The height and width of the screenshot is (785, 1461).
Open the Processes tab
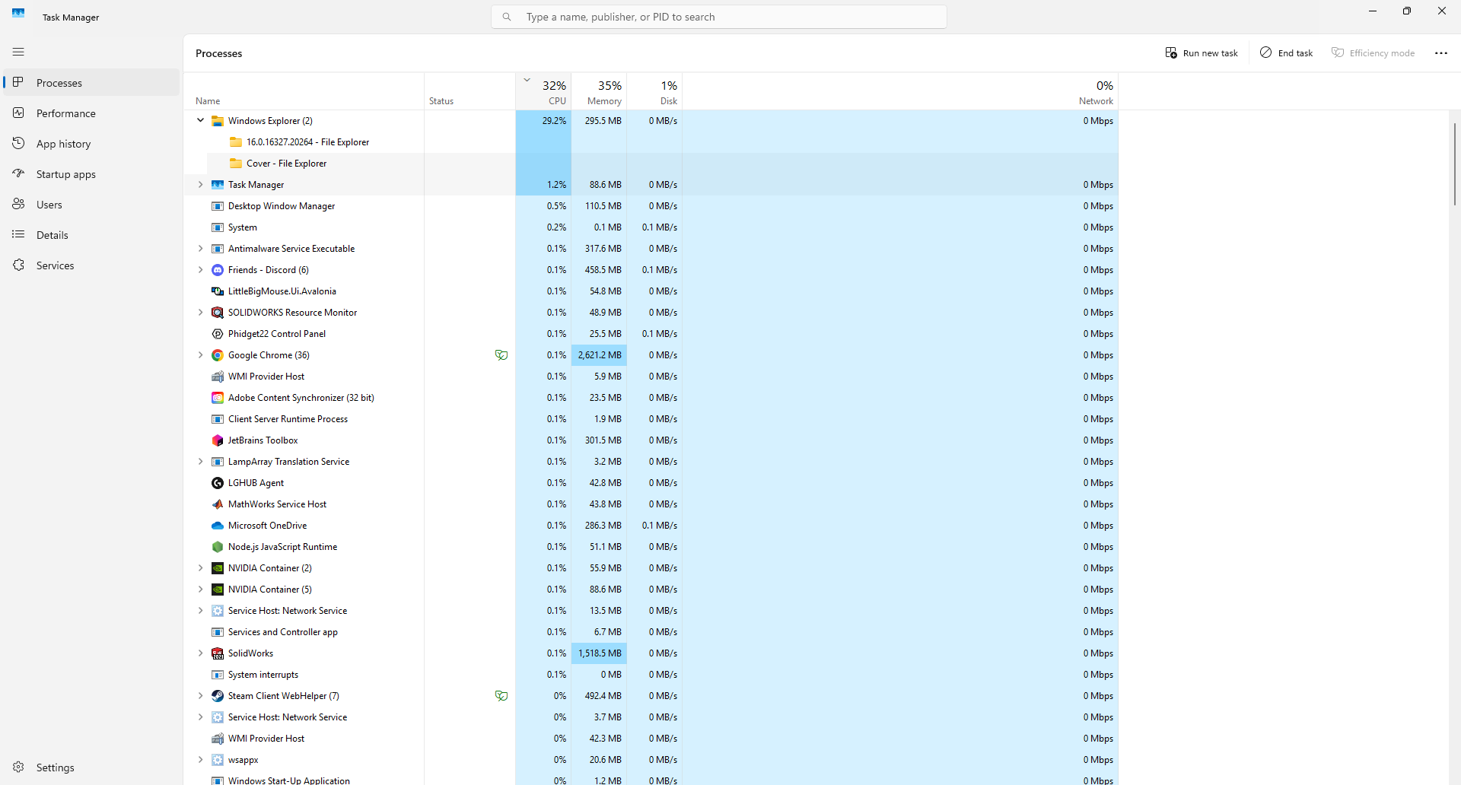coord(18,82)
